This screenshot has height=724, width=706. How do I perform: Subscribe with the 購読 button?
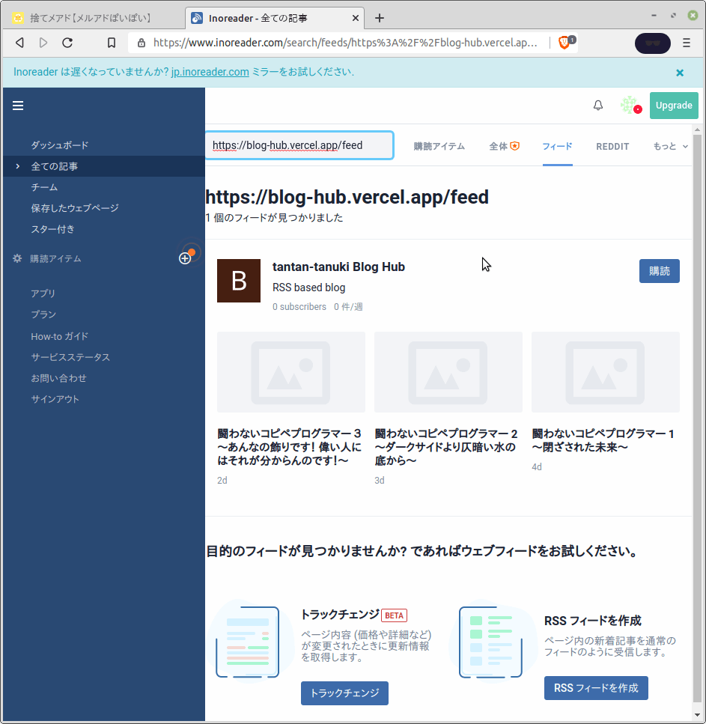(659, 271)
